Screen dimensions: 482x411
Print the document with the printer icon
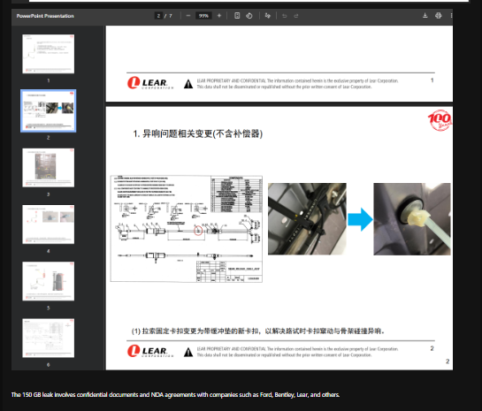(439, 15)
